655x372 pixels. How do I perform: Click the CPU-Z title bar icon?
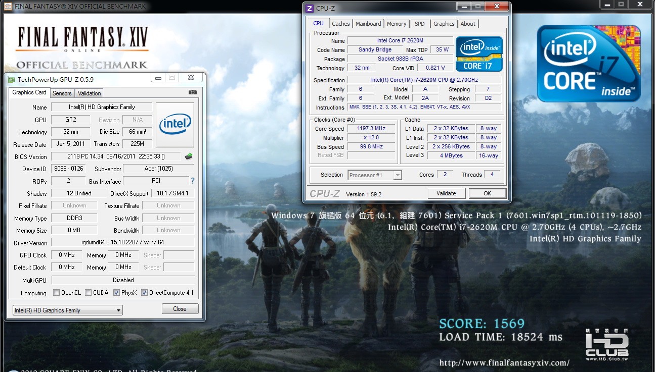click(310, 8)
